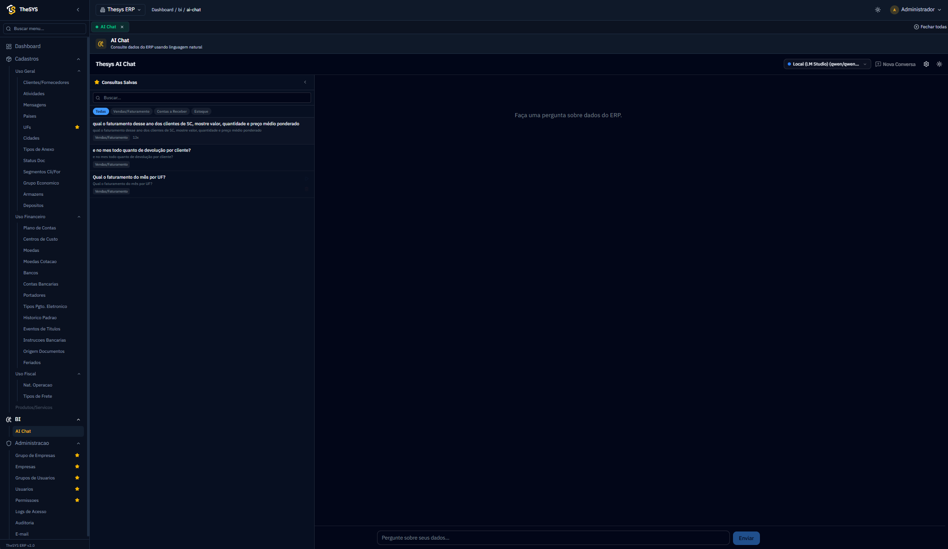Start a Nova Conversa chat
The width and height of the screenshot is (948, 549).
895,64
